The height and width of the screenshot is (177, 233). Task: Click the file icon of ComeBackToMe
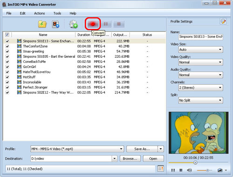pyautogui.click(x=19, y=61)
